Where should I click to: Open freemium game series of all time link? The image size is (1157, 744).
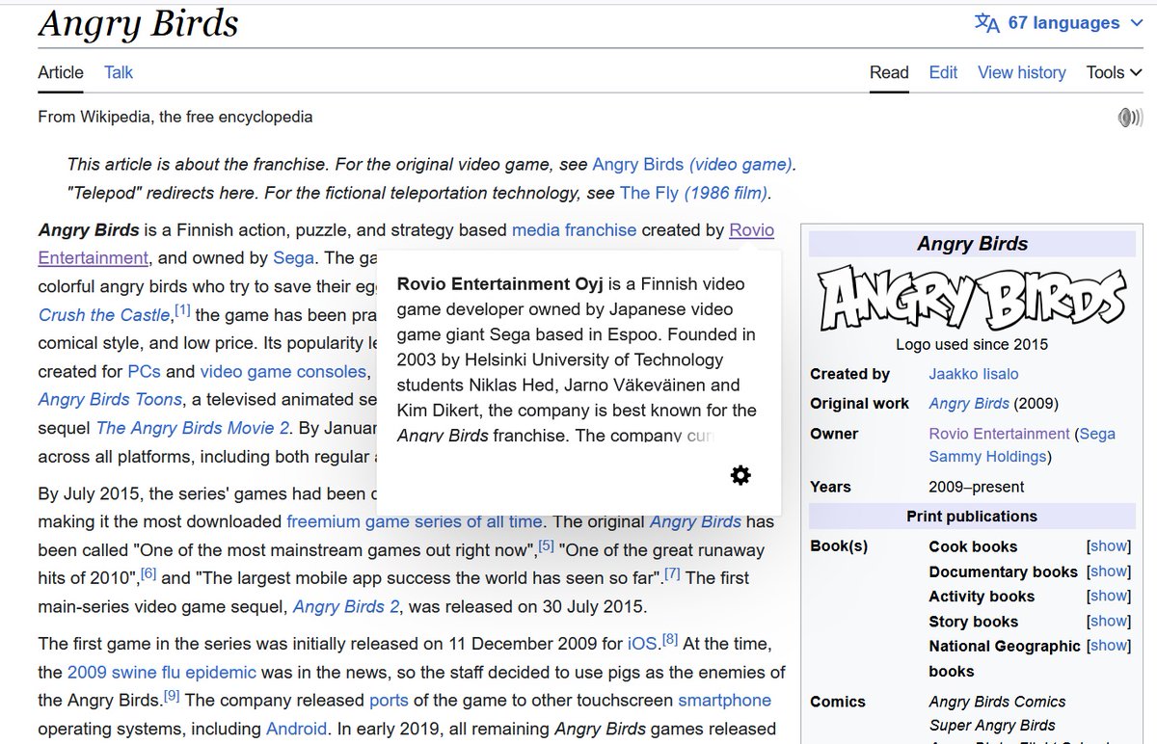click(415, 521)
